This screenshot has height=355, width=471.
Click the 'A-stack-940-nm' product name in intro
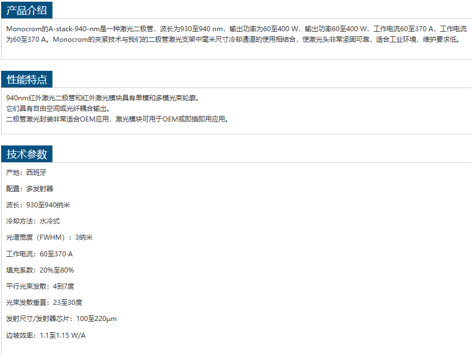click(x=74, y=28)
